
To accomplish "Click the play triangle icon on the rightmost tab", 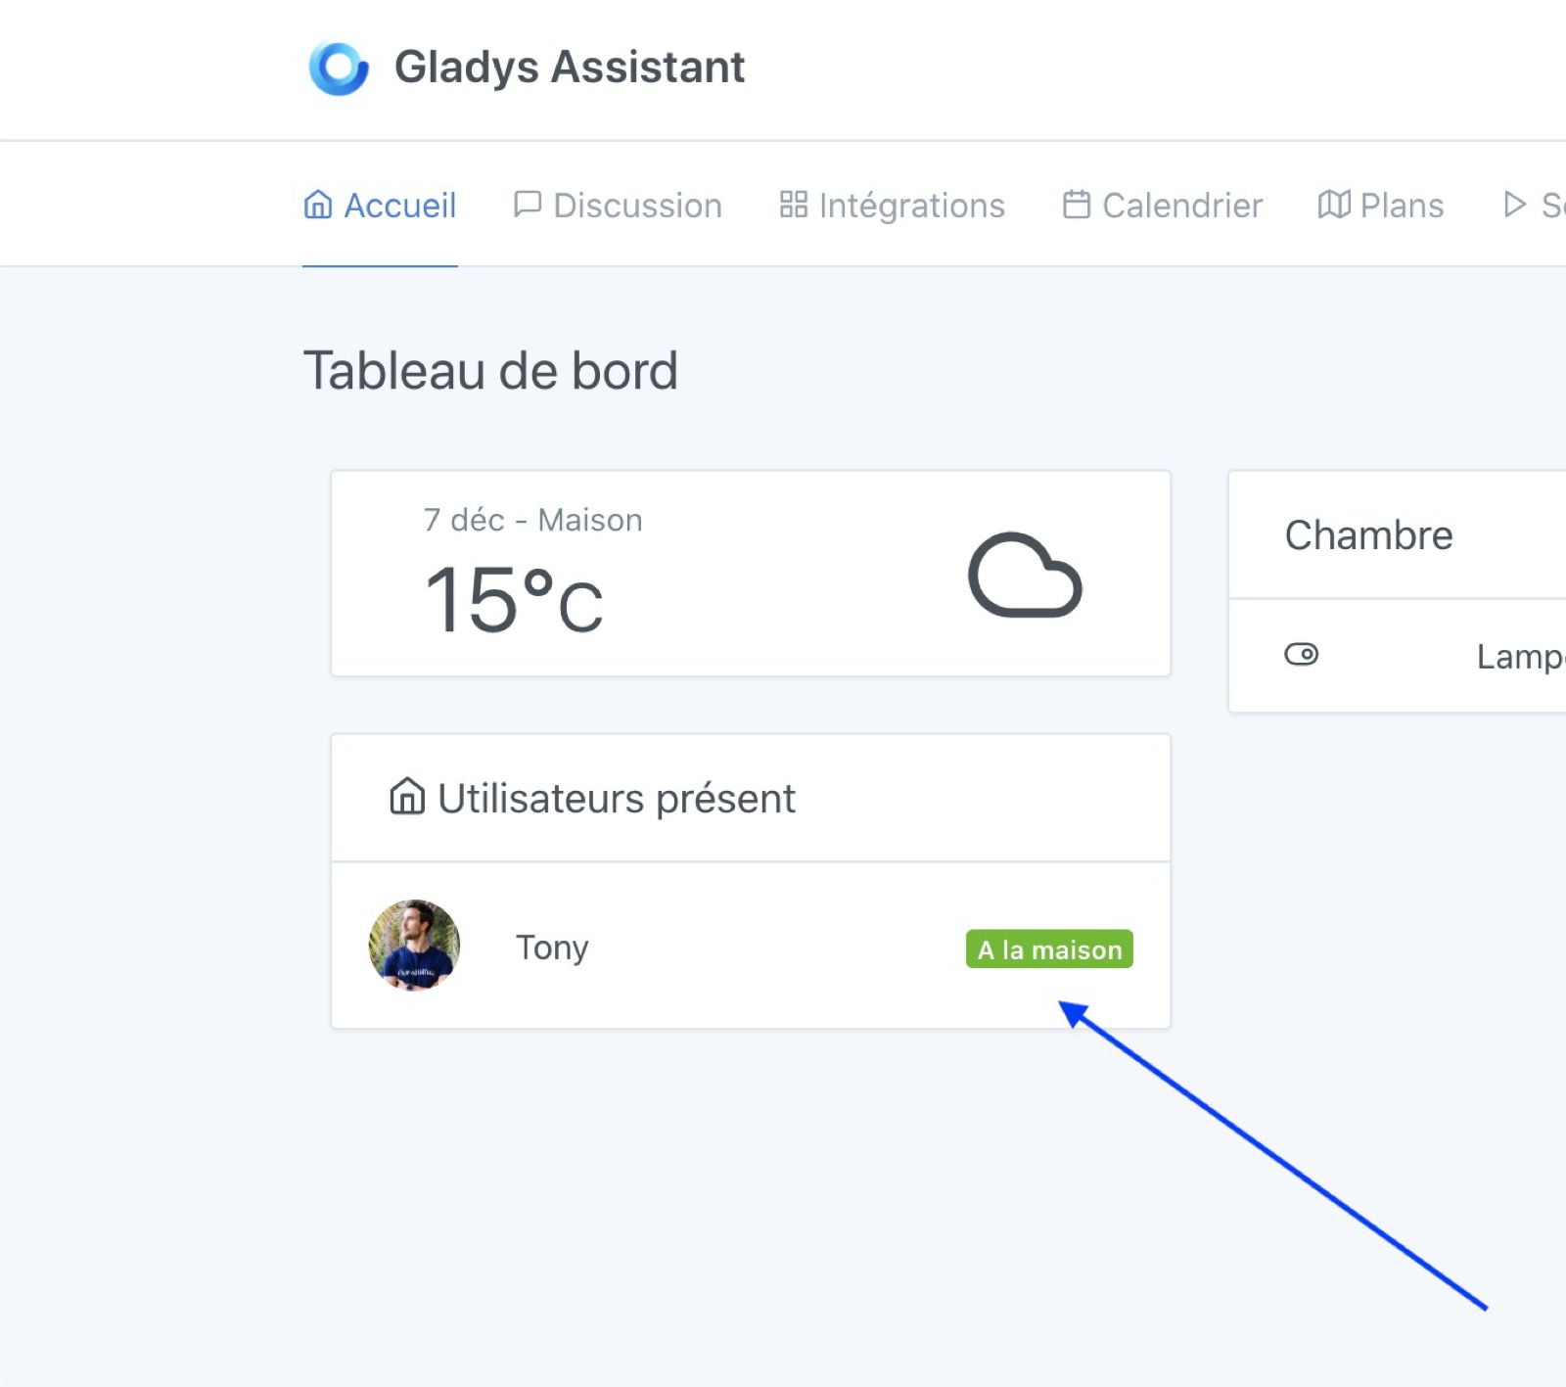I will (1516, 205).
